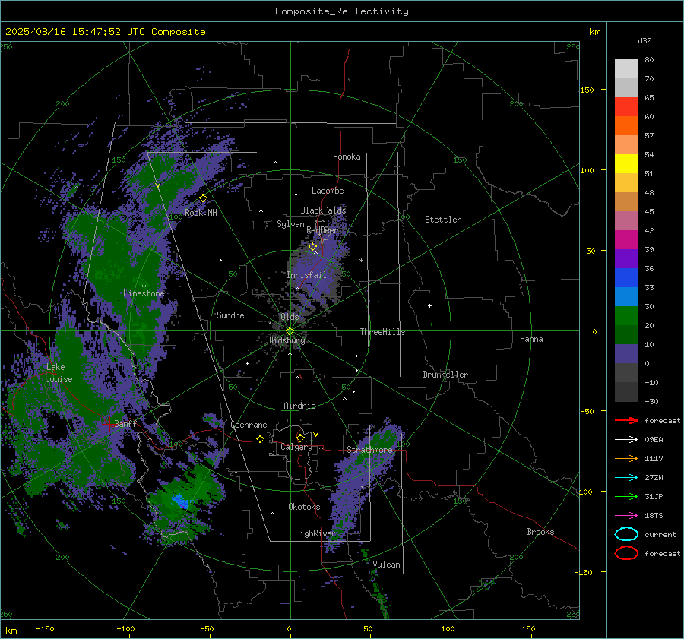684x639 pixels.
Task: Click the Sundre town label
Action: coord(230,315)
